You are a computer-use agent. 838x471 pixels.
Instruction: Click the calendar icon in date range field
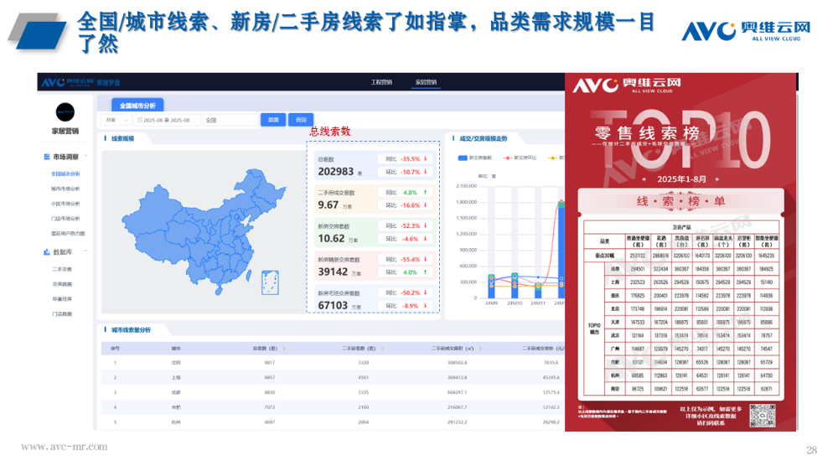point(139,120)
